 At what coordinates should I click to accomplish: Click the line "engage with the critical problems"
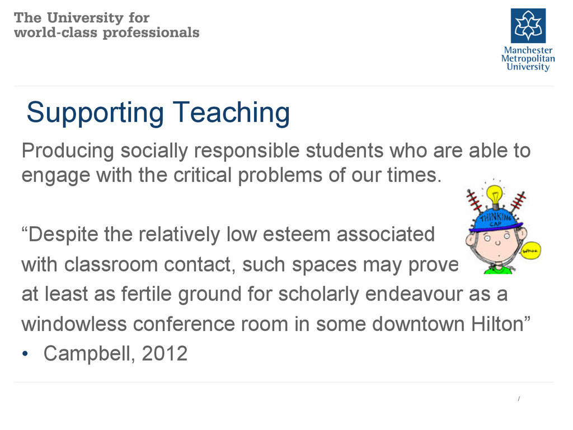pos(232,176)
